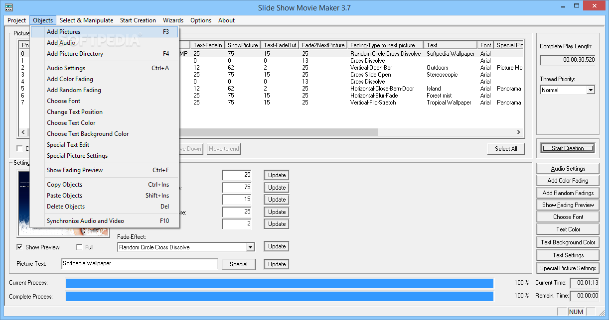Choose Add Audio menu entry
Image resolution: width=609 pixels, height=320 pixels.
pos(105,43)
